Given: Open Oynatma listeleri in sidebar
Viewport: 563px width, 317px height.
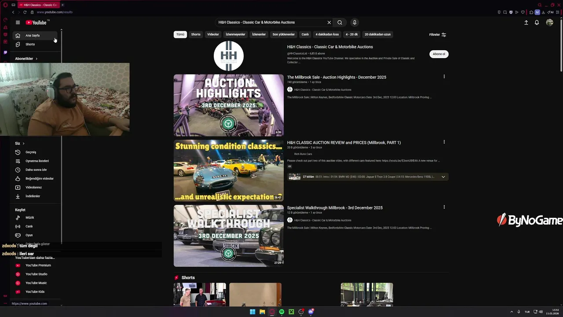Looking at the screenshot, I should click(34, 161).
